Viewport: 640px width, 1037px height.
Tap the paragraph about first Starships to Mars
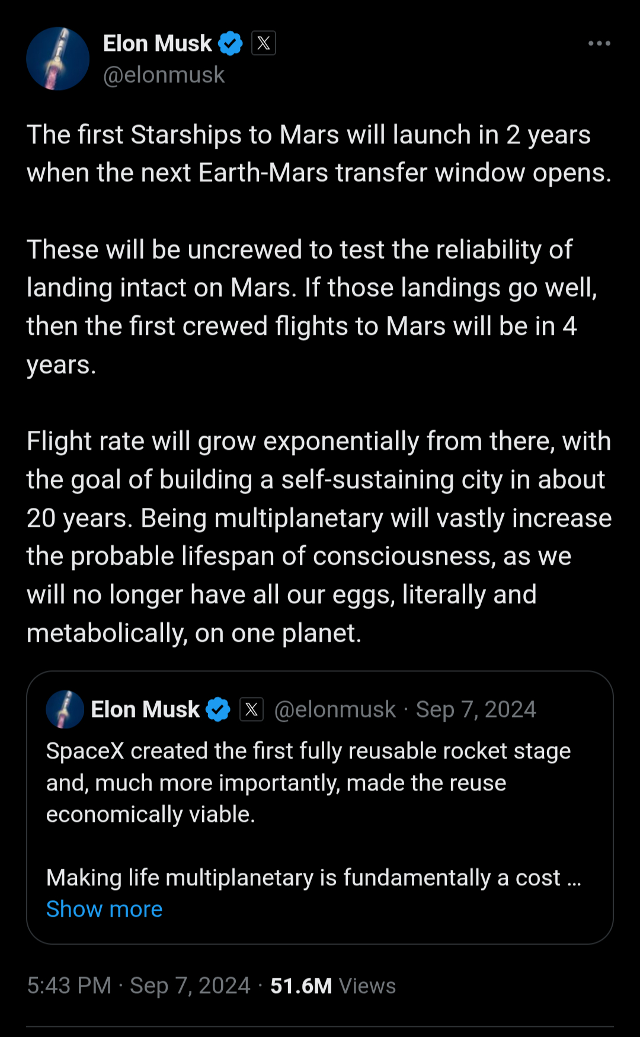pyautogui.click(x=319, y=153)
